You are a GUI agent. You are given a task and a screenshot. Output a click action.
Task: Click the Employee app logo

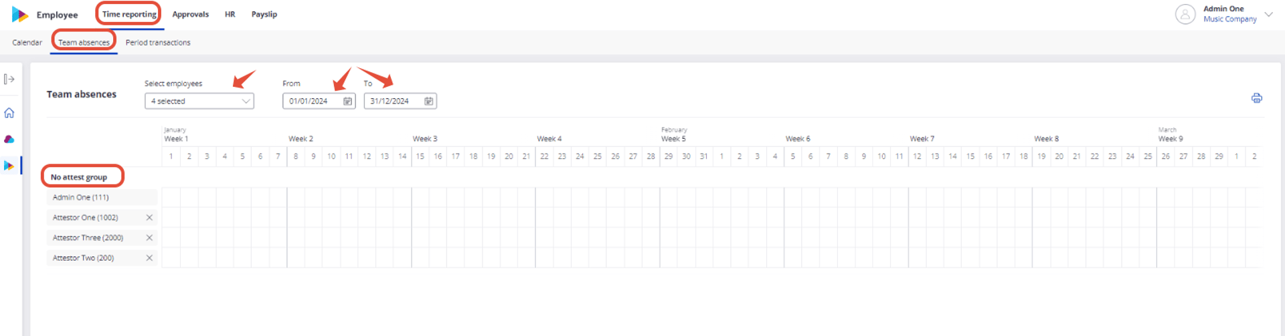pos(20,14)
